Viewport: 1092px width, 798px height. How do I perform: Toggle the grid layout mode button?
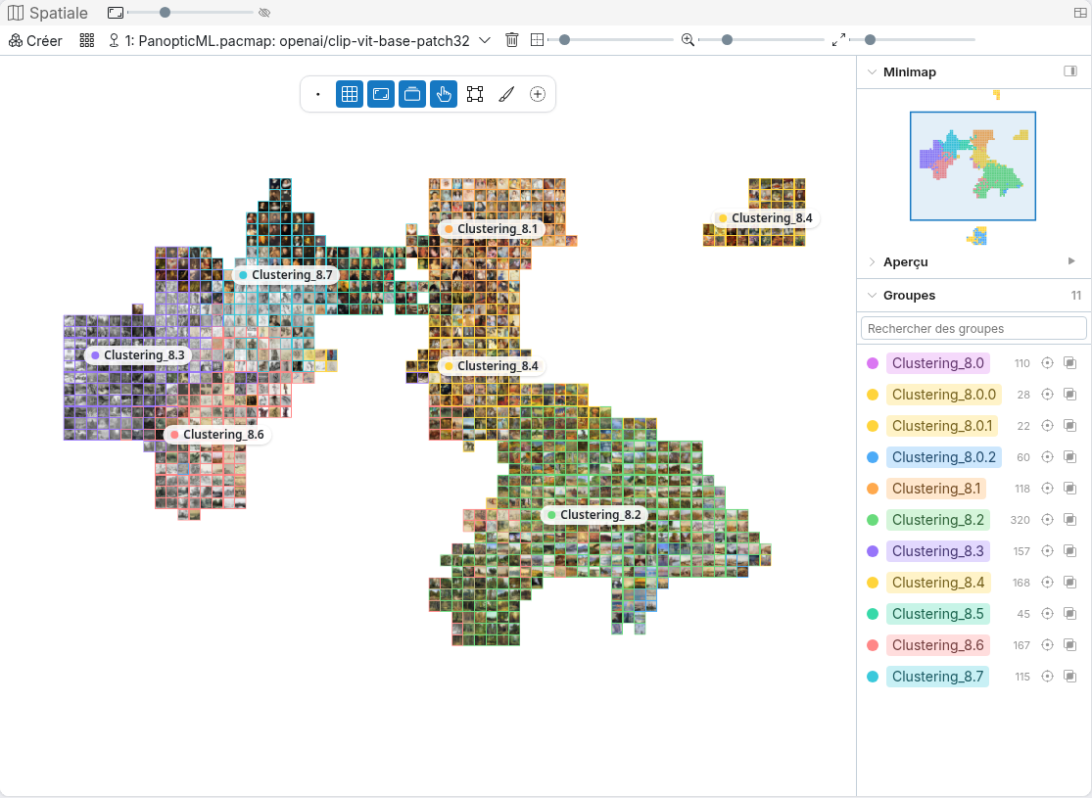[350, 94]
